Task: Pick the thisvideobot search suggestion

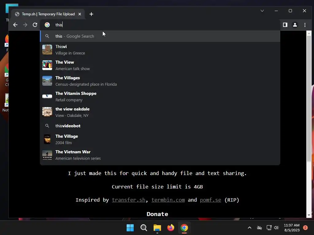Action: [160, 126]
